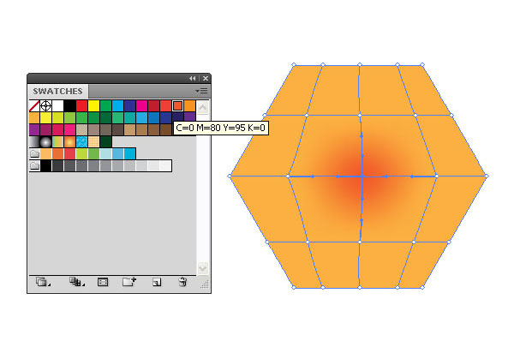Viewport: 514px width, 353px height.
Task: Select the center mesh point of the hexagon
Action: (x=362, y=176)
